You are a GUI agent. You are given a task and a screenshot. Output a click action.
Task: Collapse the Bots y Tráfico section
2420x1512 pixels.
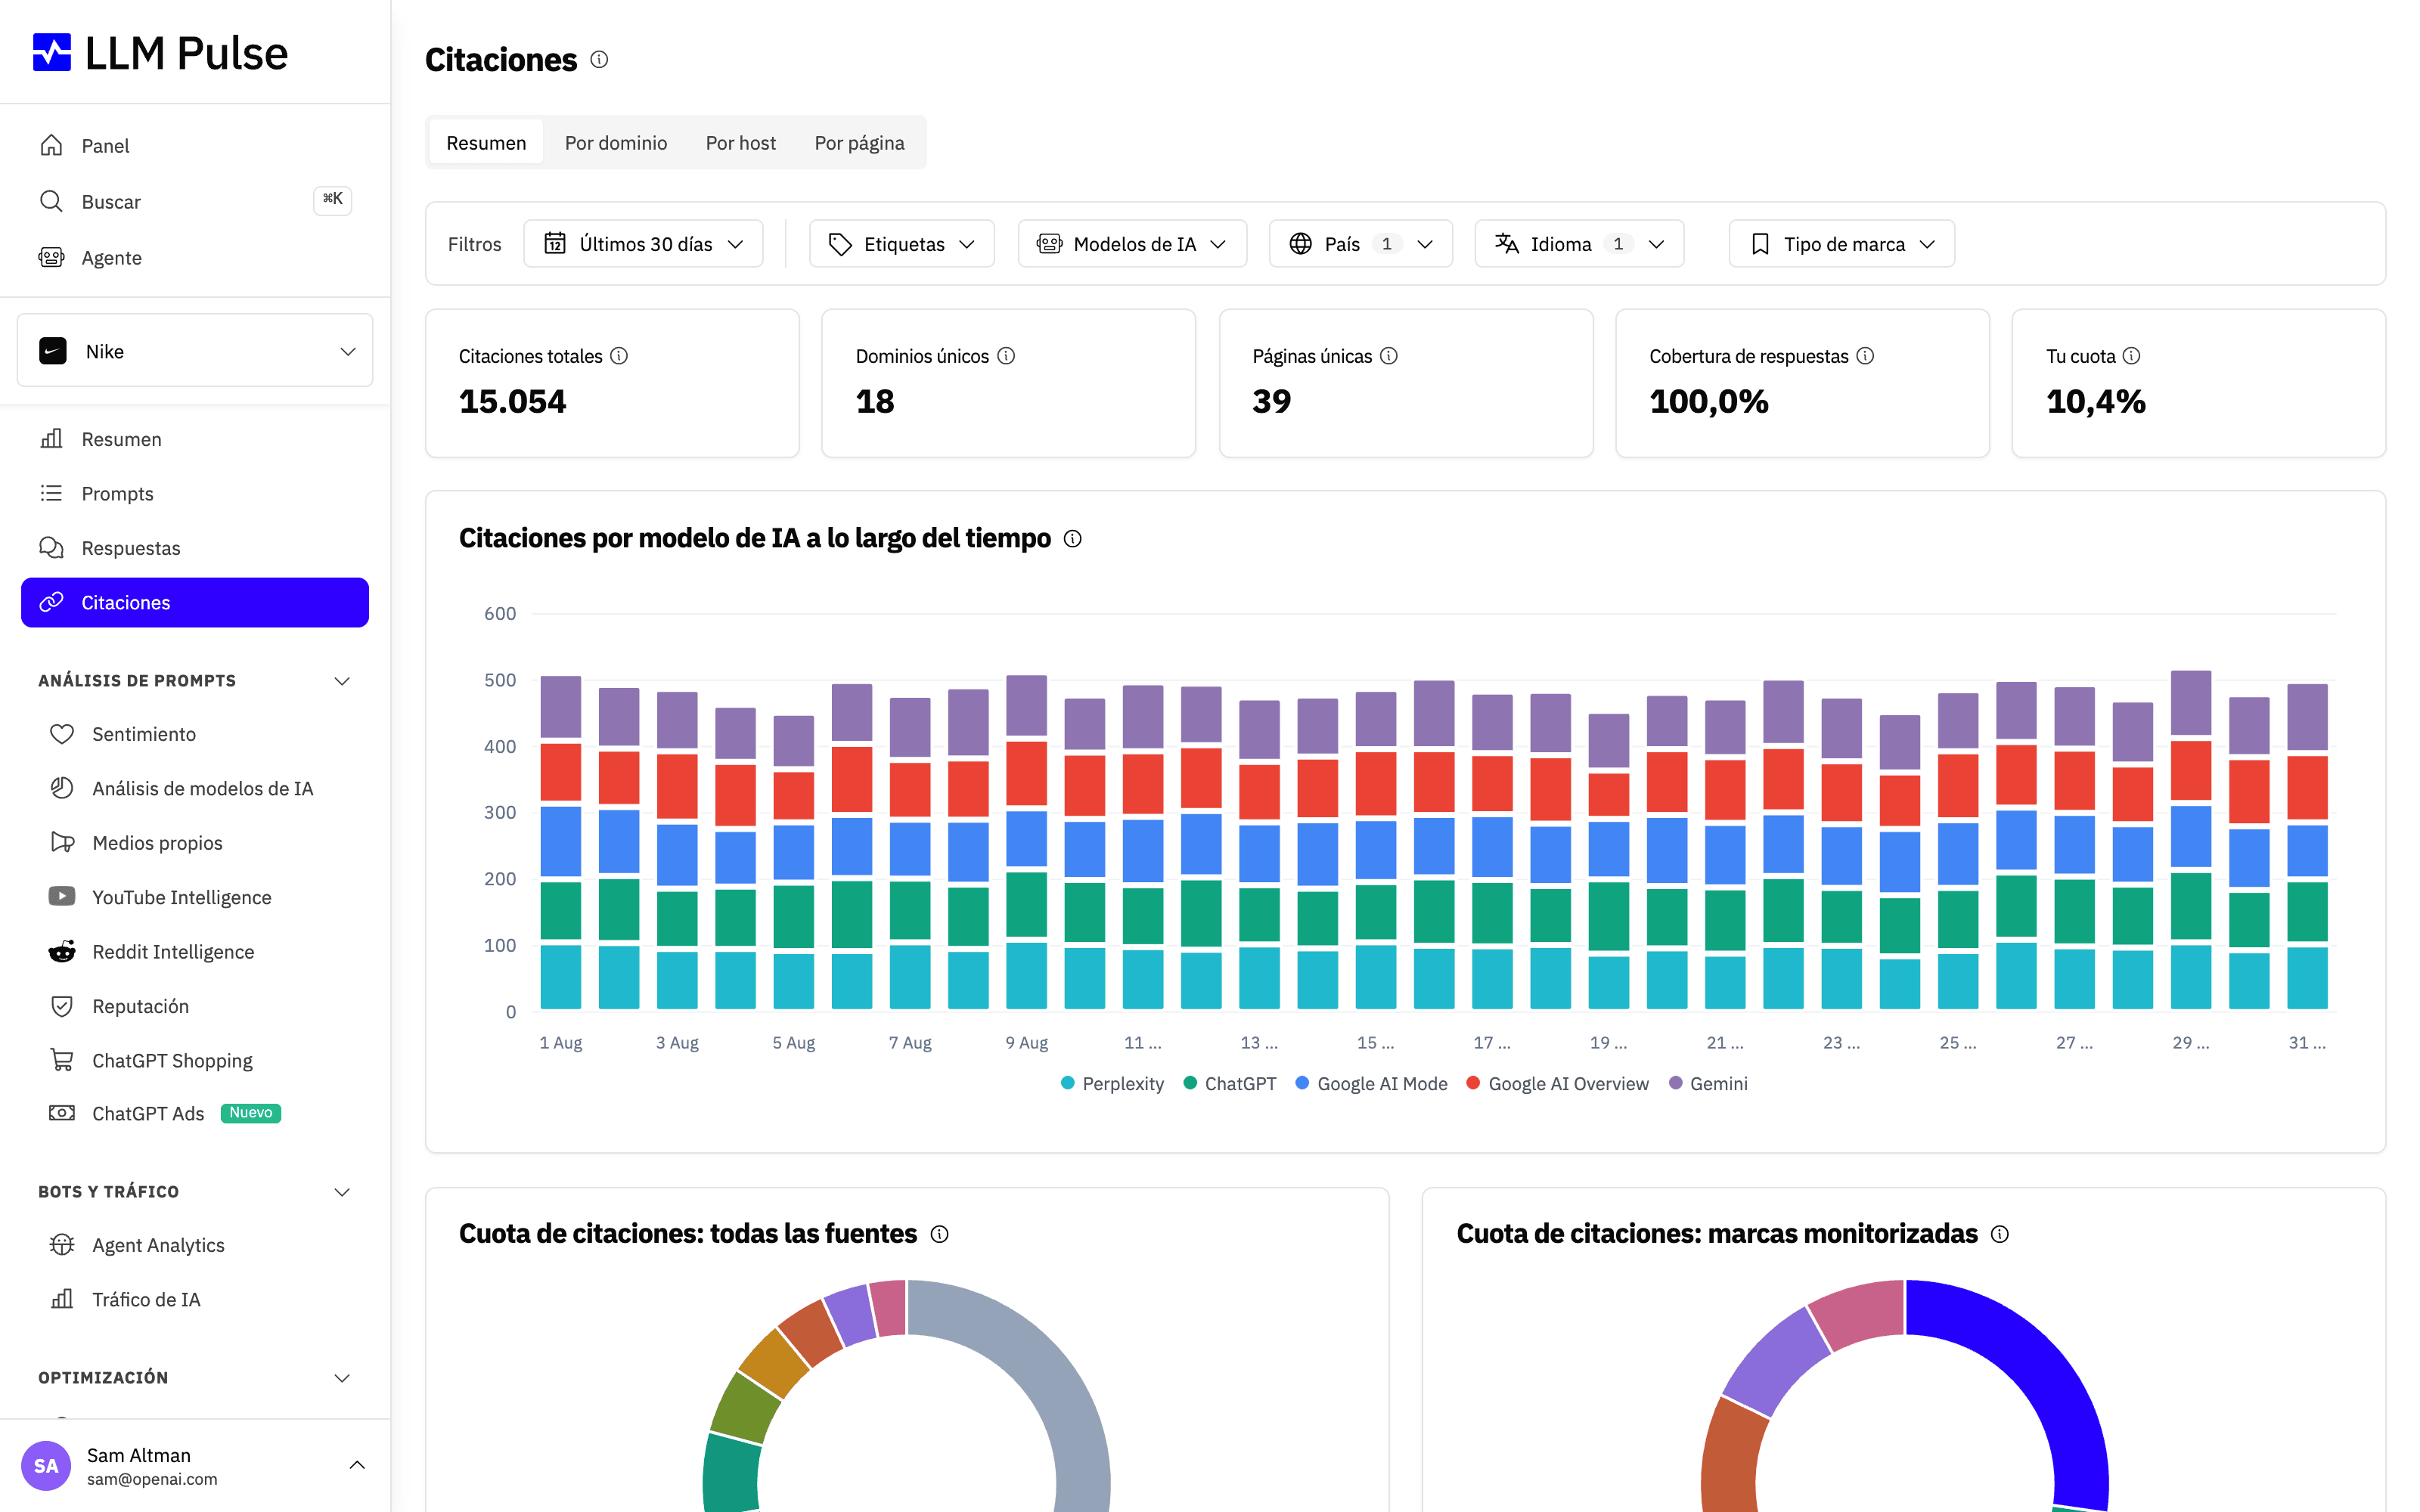[x=342, y=1192]
